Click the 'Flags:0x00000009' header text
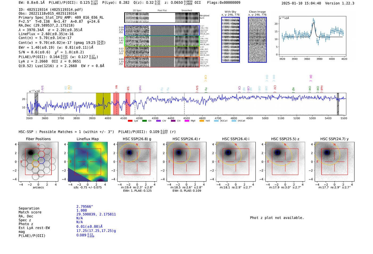The height and width of the screenshot is (254, 373). 224,3
